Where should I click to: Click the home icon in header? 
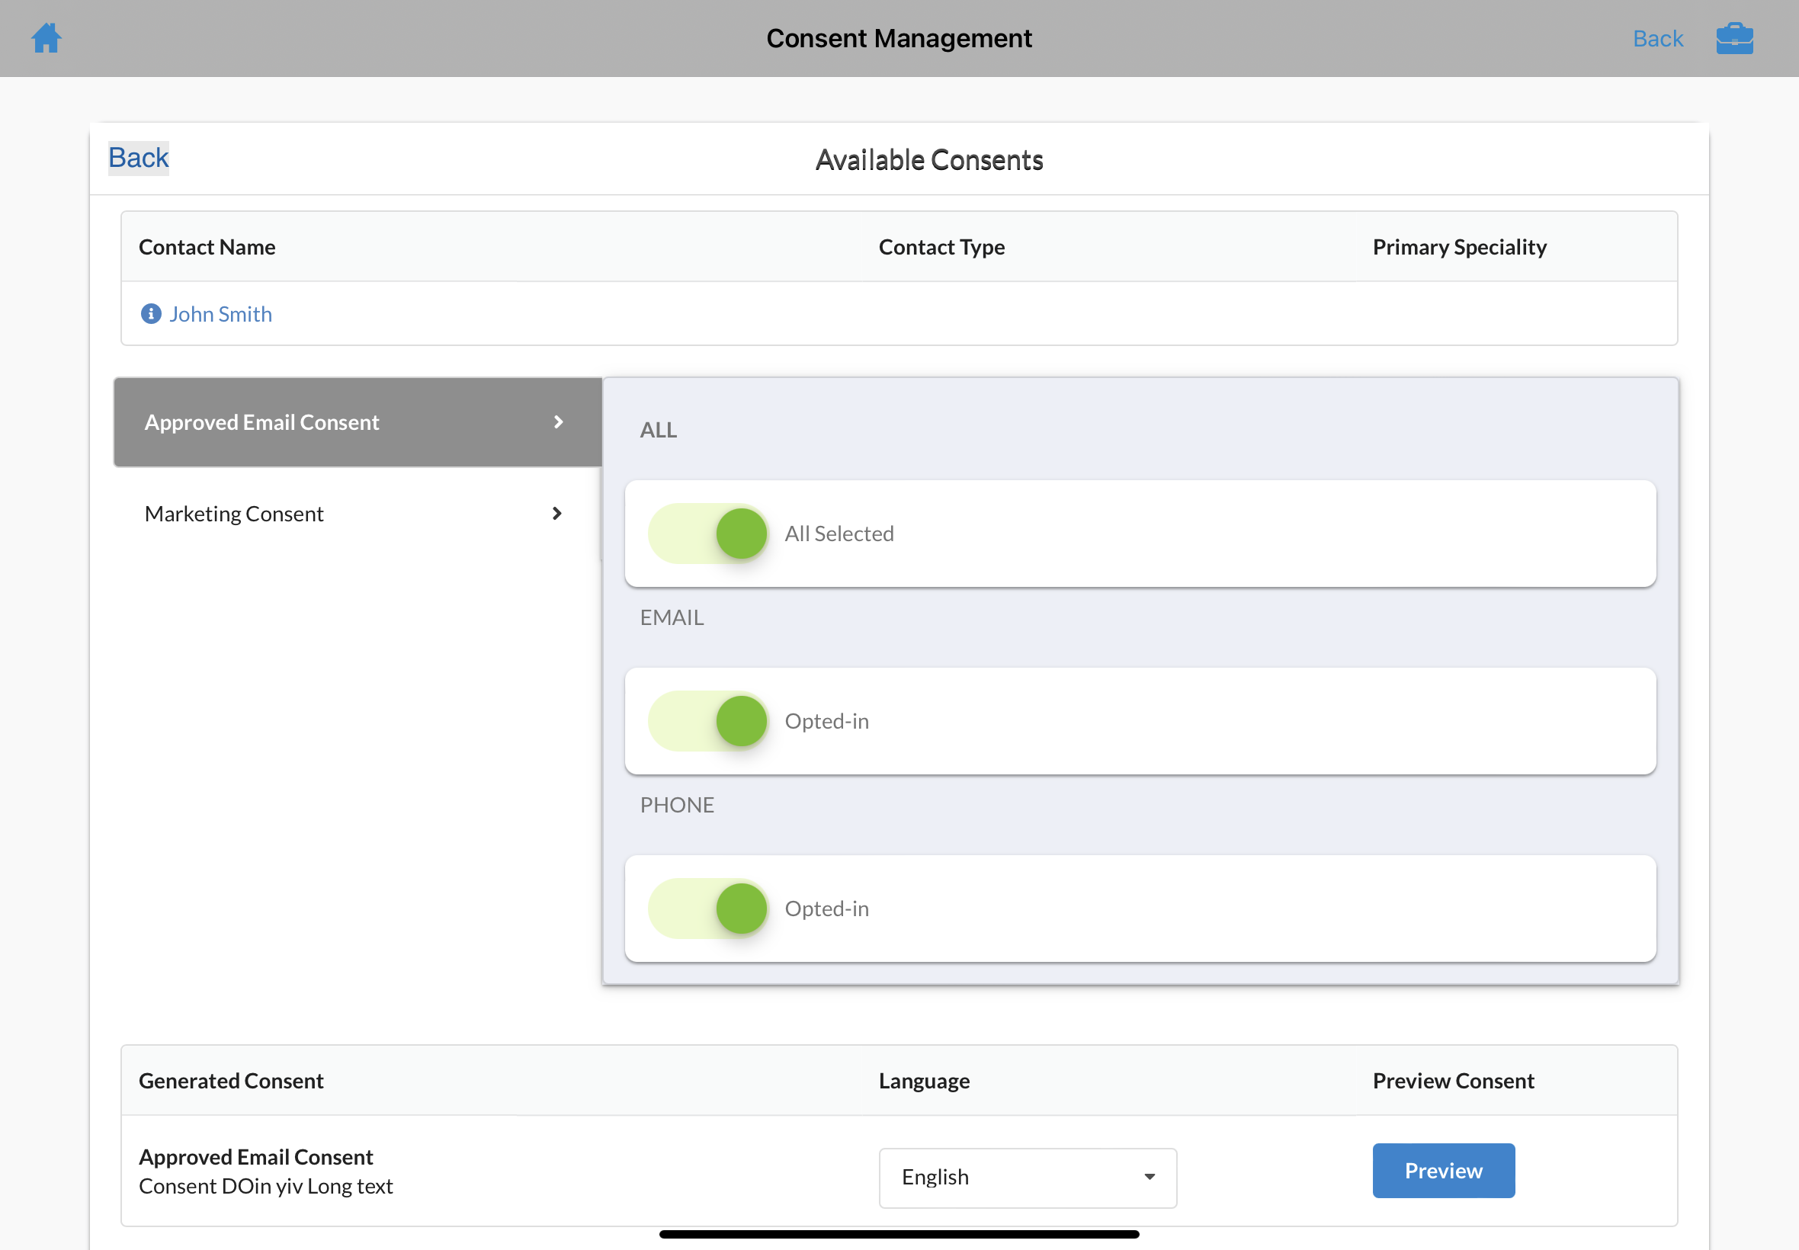coord(46,37)
